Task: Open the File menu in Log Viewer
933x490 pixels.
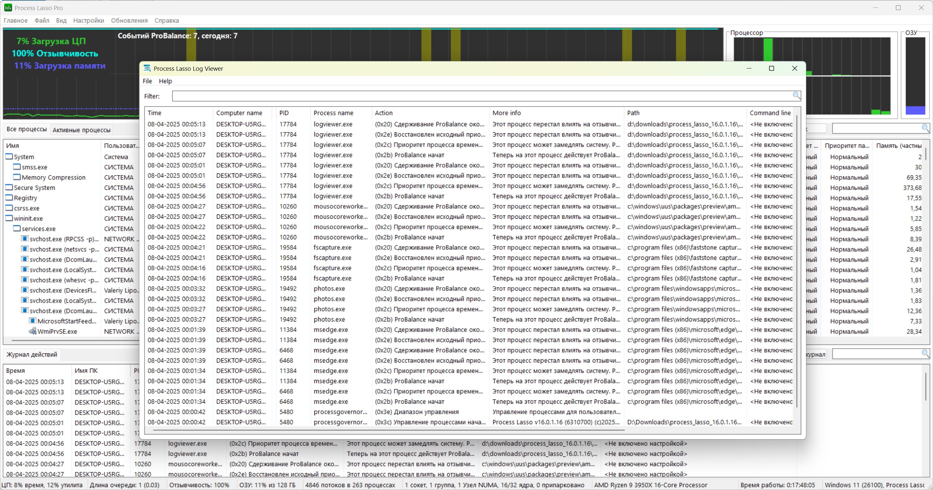Action: click(x=147, y=81)
